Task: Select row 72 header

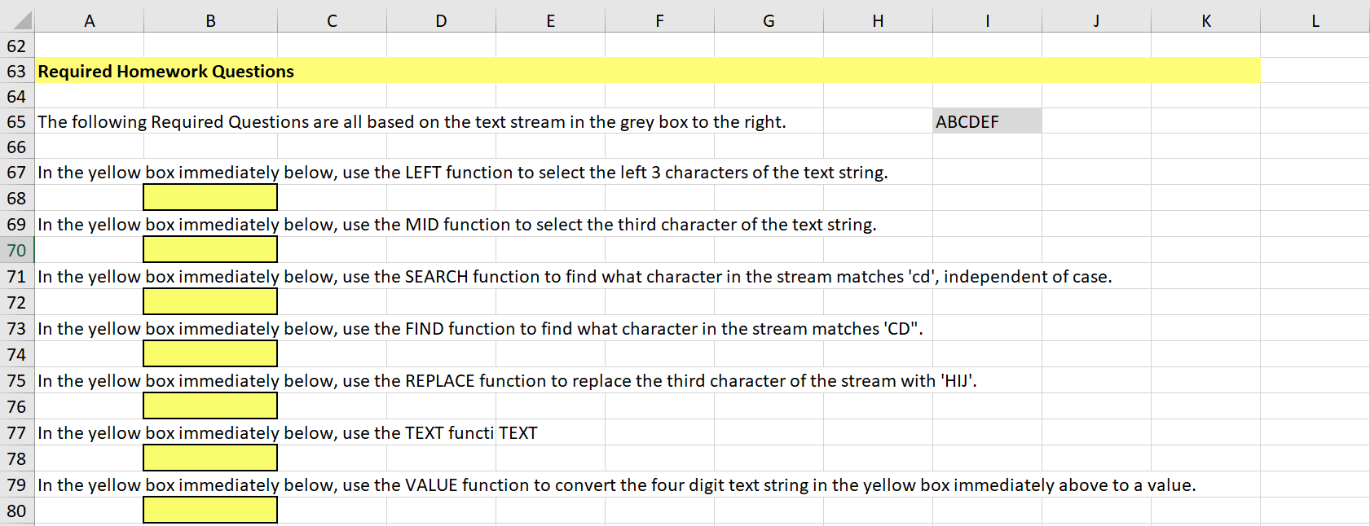Action: pos(17,302)
